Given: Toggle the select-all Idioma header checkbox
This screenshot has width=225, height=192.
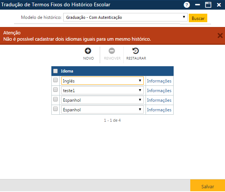Looking at the screenshot, I should pos(55,71).
